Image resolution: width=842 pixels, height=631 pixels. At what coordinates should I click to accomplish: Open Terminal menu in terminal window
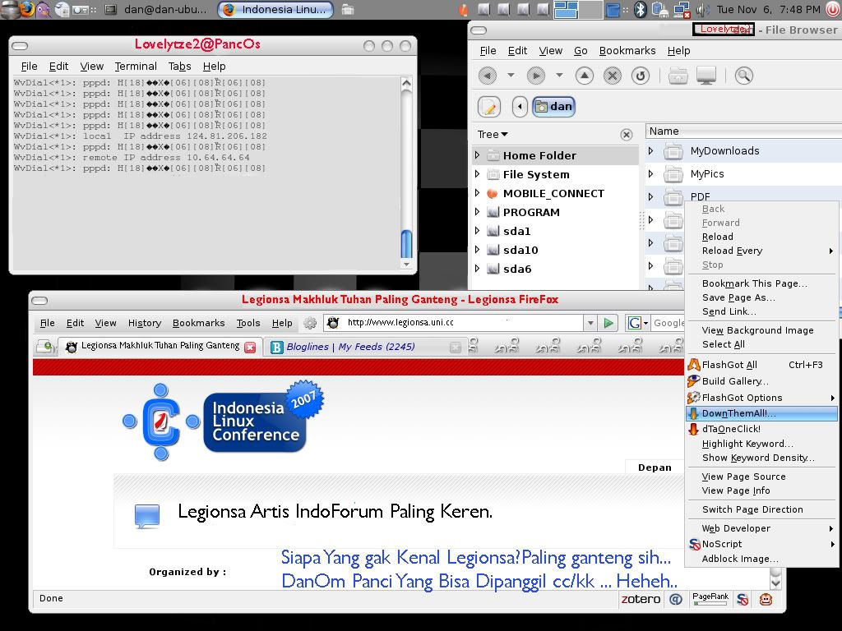click(x=136, y=66)
